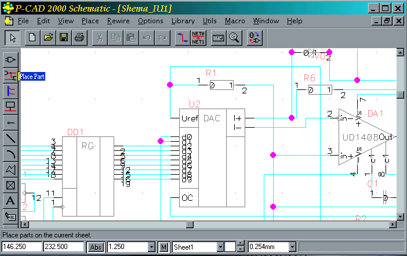
Task: Restore the inner document window
Action: (x=387, y=21)
